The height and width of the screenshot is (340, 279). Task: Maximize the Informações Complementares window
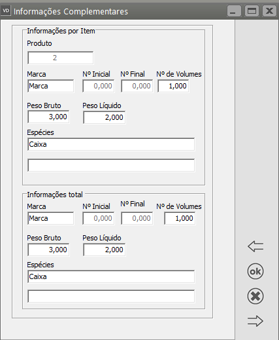[252, 11]
